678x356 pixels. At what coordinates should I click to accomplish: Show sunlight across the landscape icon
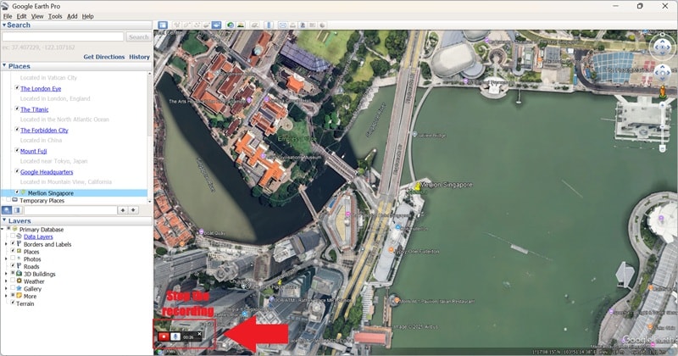point(241,25)
